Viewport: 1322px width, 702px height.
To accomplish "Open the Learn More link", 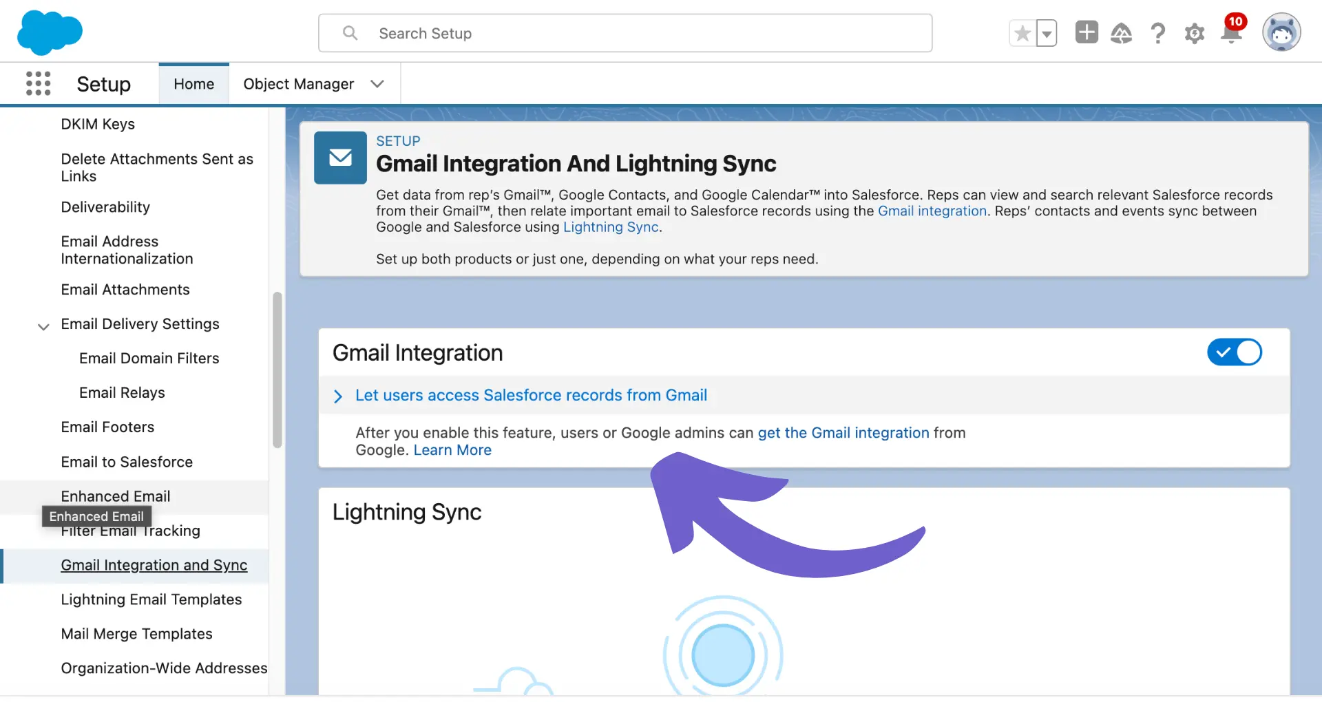I will tap(452, 450).
